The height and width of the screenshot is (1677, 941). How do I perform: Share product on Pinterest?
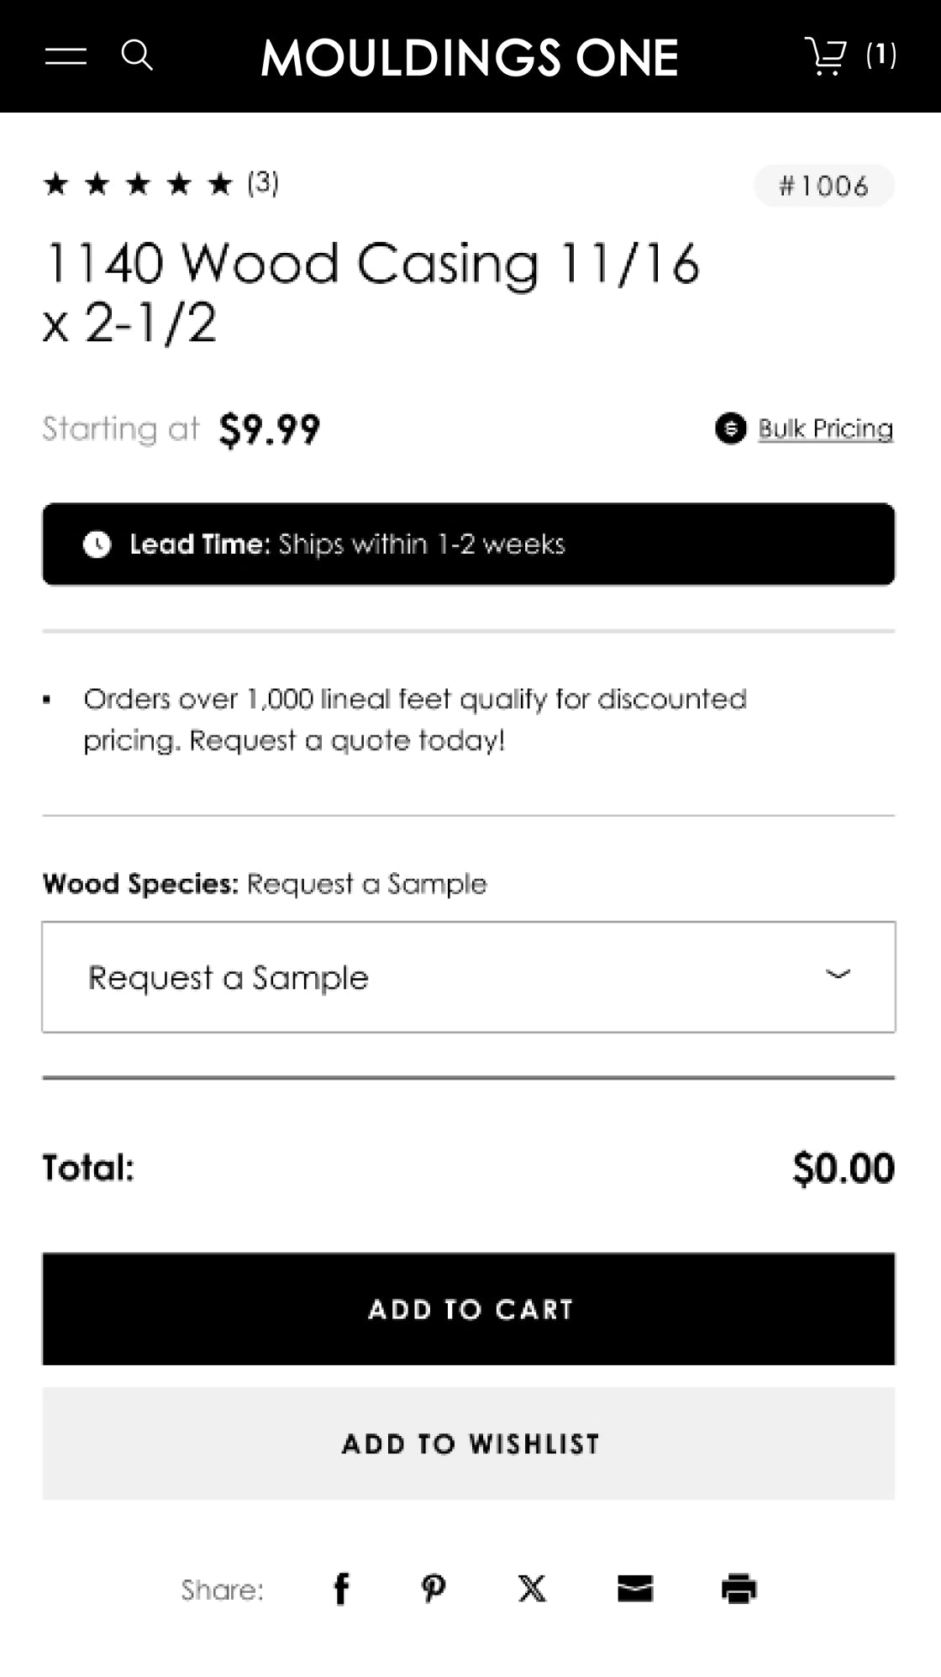click(434, 1589)
